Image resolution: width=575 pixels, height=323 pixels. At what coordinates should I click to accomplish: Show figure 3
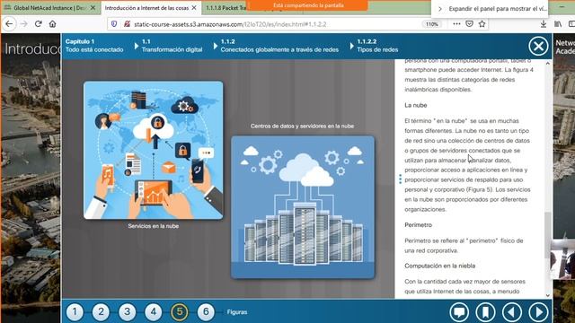coord(128,312)
